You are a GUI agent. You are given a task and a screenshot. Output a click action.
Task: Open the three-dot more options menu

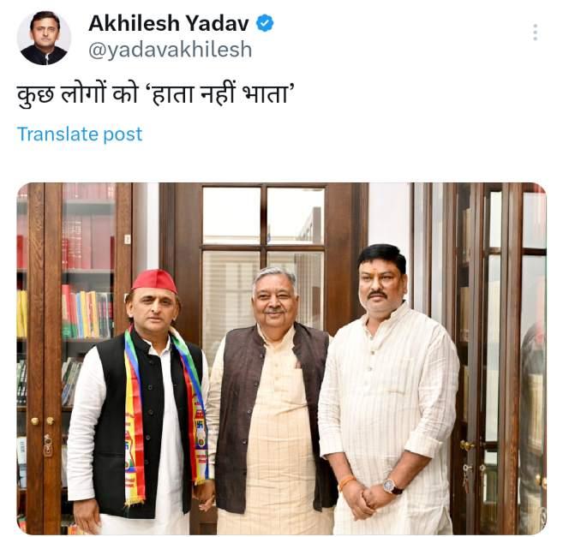[x=535, y=33]
